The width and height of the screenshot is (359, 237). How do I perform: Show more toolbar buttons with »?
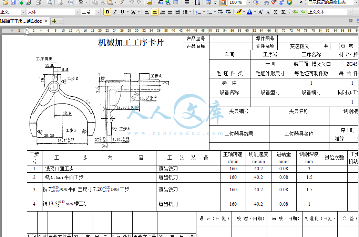[301, 2]
